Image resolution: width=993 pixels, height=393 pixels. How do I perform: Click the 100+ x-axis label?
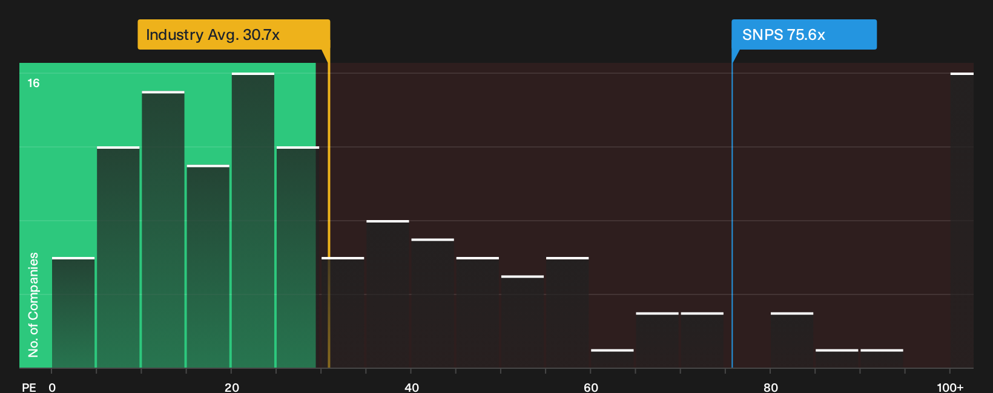(x=950, y=387)
